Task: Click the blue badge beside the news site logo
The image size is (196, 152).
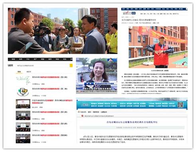Action: click(x=133, y=13)
